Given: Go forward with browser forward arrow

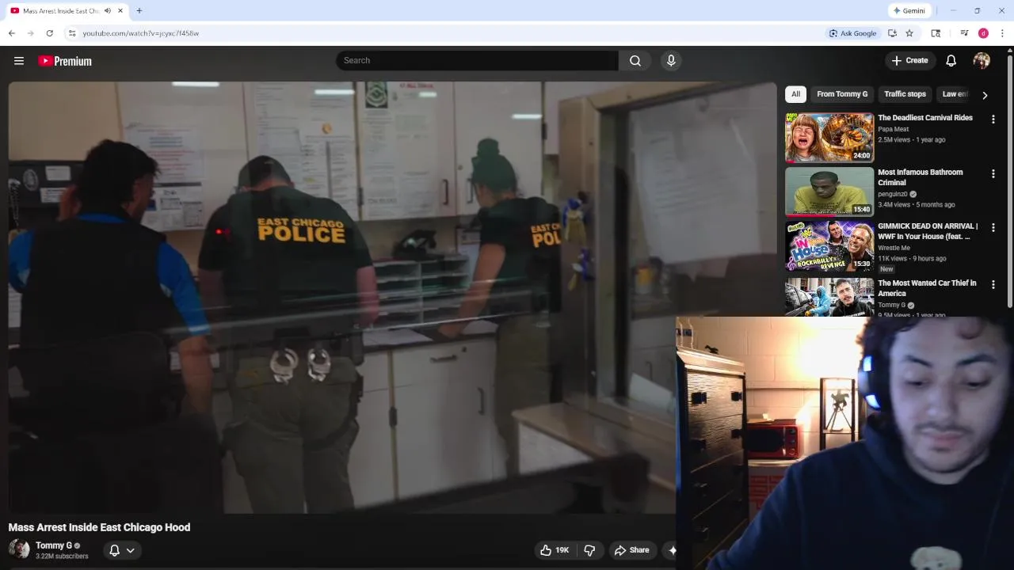Looking at the screenshot, I should click(x=31, y=33).
